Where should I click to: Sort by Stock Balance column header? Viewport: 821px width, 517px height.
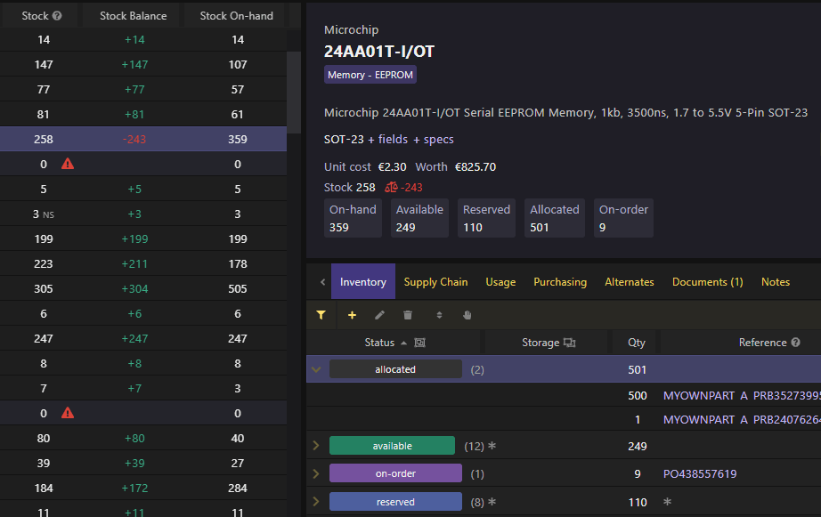(x=133, y=16)
